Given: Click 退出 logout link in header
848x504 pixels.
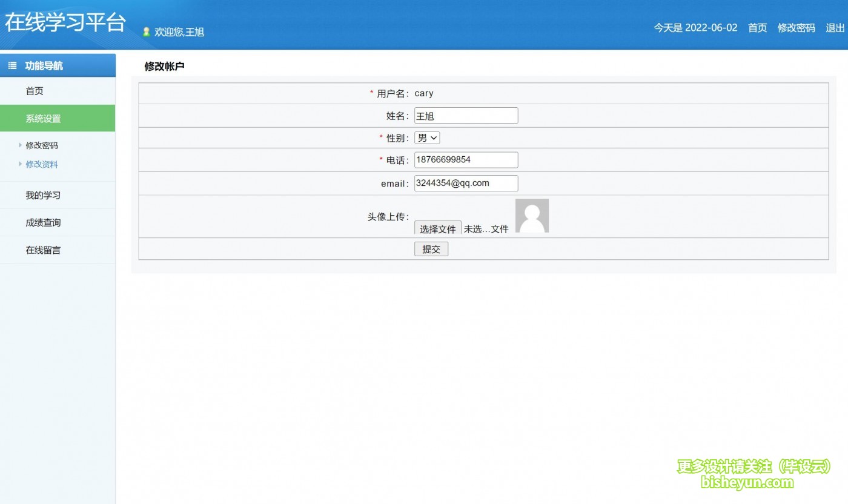Looking at the screenshot, I should [835, 28].
